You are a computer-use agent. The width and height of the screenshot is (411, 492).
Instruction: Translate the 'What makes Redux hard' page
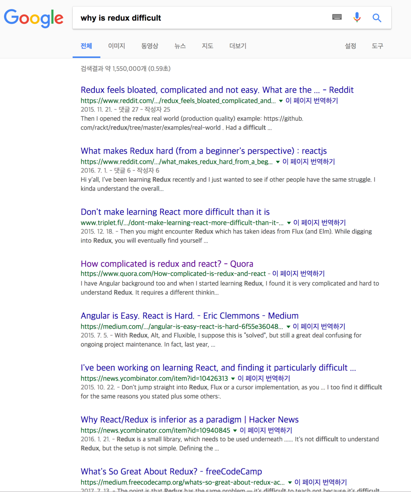309,161
